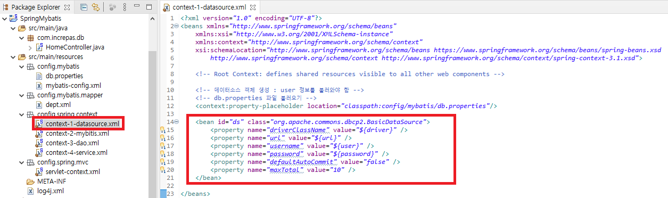Viewport: 668px width, 198px height.
Task: Click the closing </beans> tag
Action: pos(195,194)
